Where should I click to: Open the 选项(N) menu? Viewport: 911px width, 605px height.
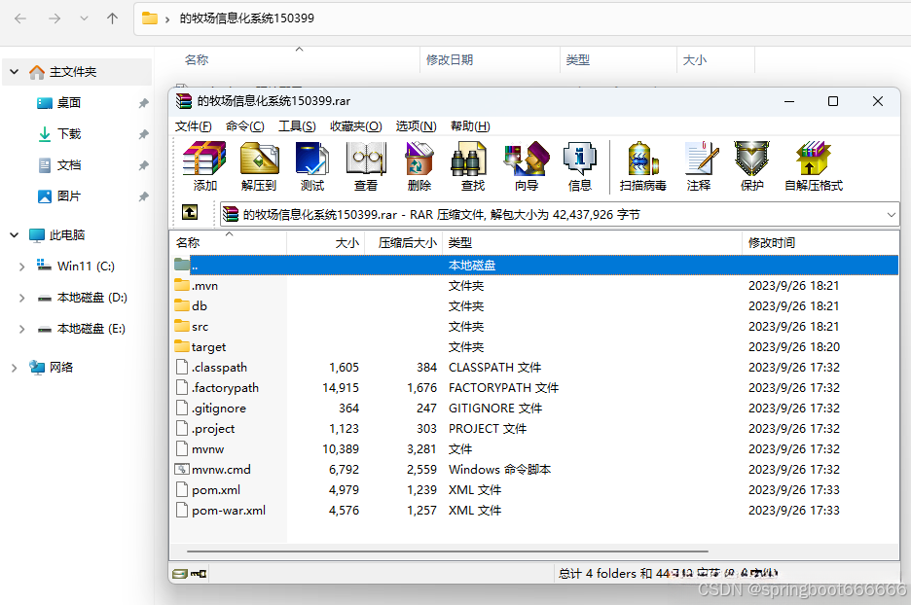tap(416, 126)
